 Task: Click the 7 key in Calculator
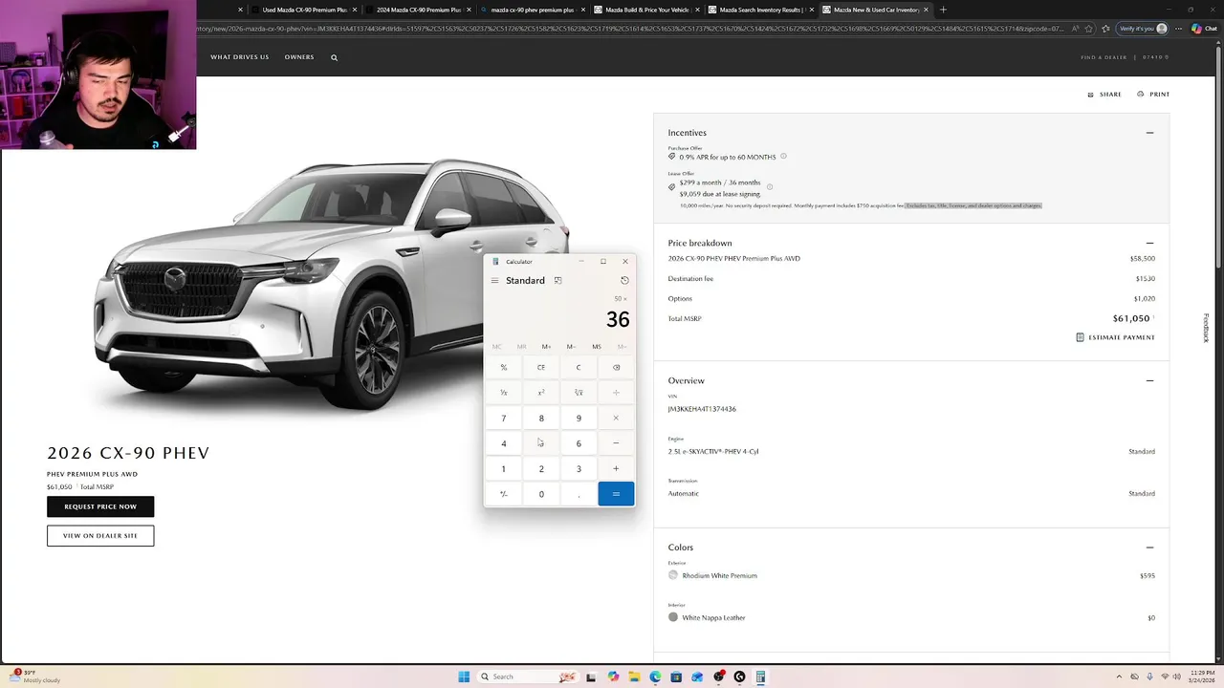(x=504, y=418)
